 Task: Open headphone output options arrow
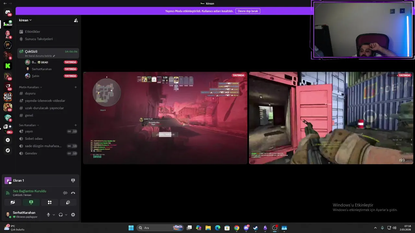(x=66, y=215)
